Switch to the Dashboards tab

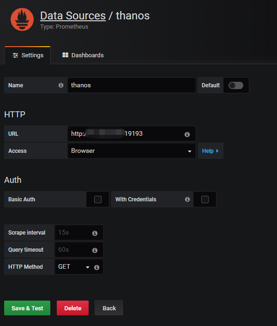coord(83,55)
